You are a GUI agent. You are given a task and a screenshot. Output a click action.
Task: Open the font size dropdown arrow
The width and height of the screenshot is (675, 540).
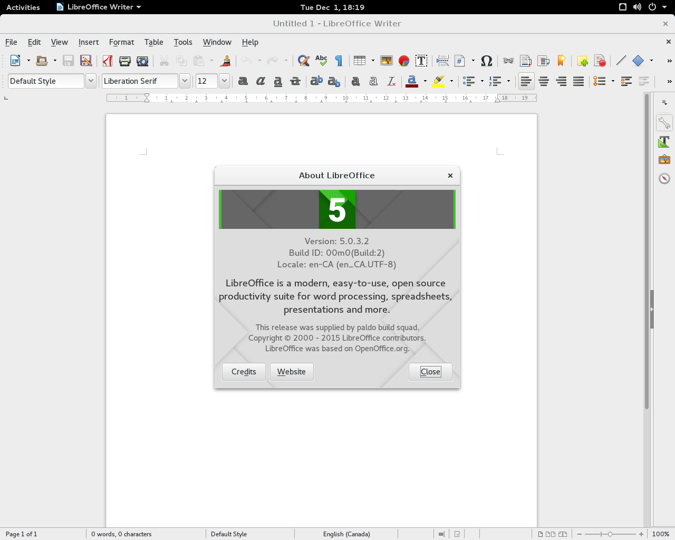224,81
